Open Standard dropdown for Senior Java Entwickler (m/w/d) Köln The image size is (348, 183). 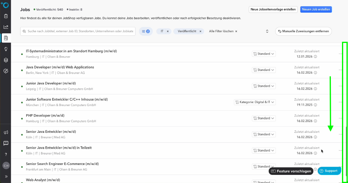click(x=264, y=134)
